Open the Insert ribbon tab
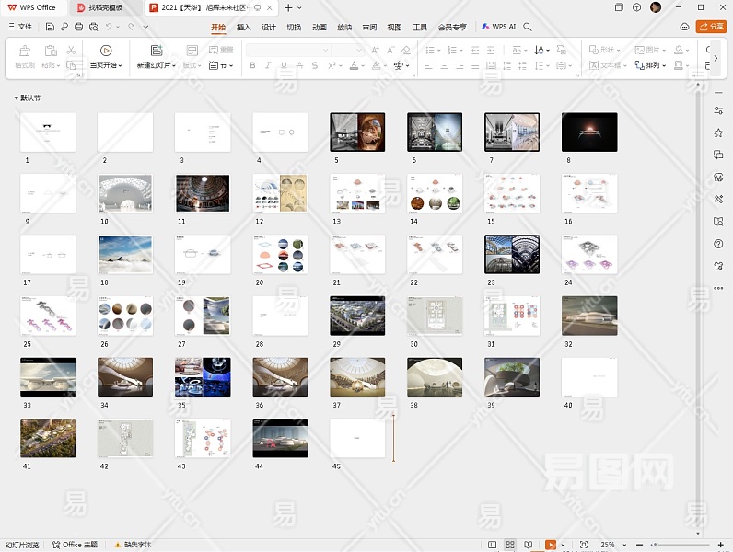Screen dimensions: 733x552 point(244,28)
